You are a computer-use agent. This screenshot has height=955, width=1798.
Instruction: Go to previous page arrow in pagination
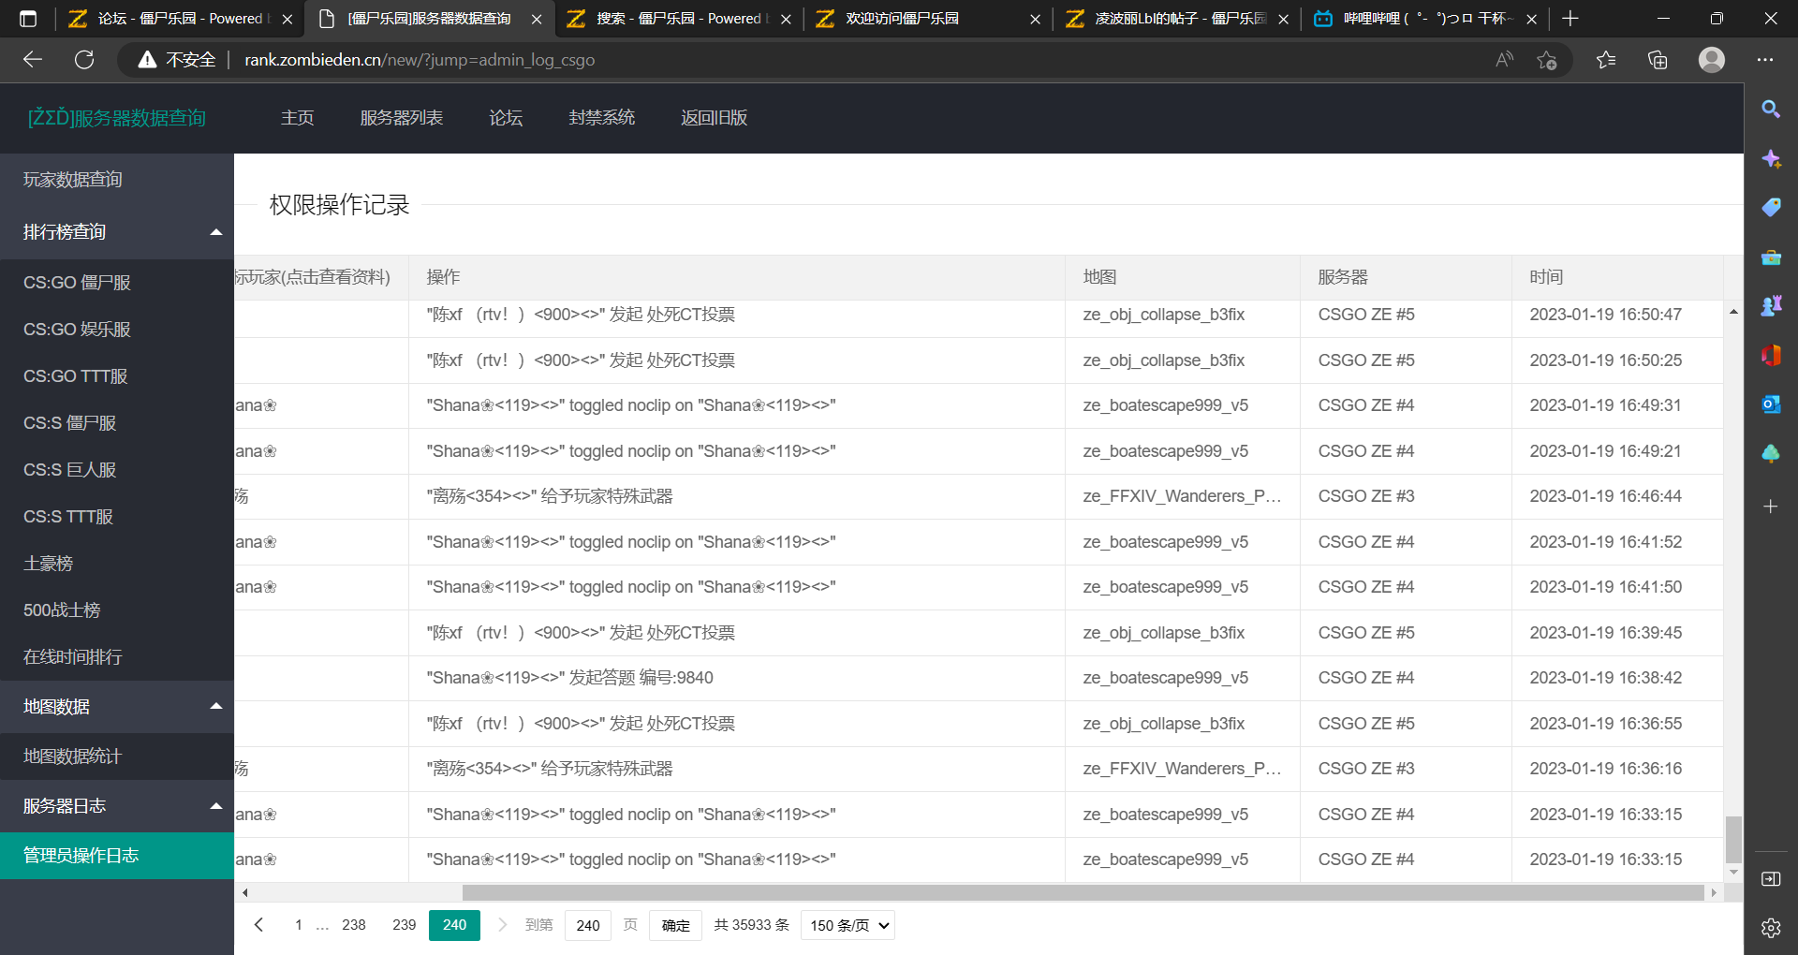click(259, 925)
